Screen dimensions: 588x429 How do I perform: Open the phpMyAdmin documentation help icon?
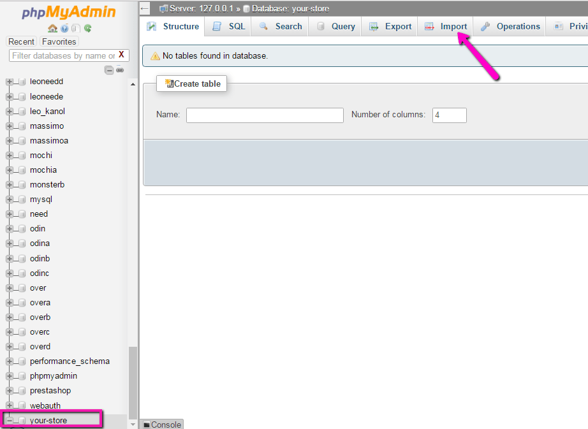[x=64, y=29]
